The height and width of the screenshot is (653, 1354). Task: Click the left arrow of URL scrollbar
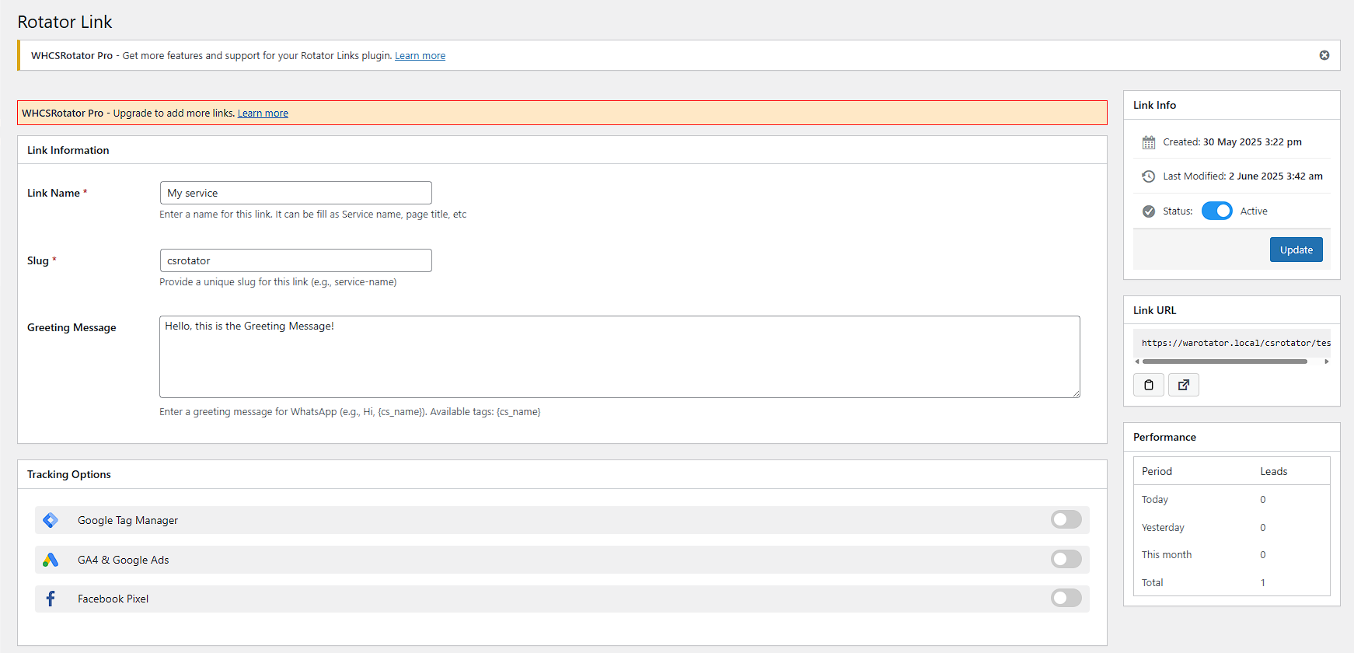1137,361
